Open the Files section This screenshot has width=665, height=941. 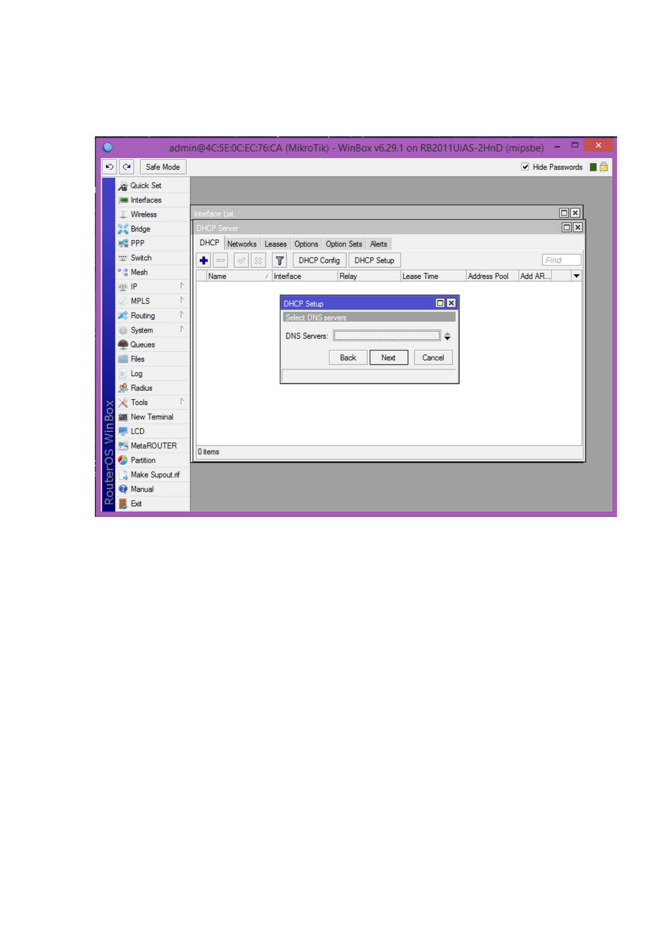point(152,359)
